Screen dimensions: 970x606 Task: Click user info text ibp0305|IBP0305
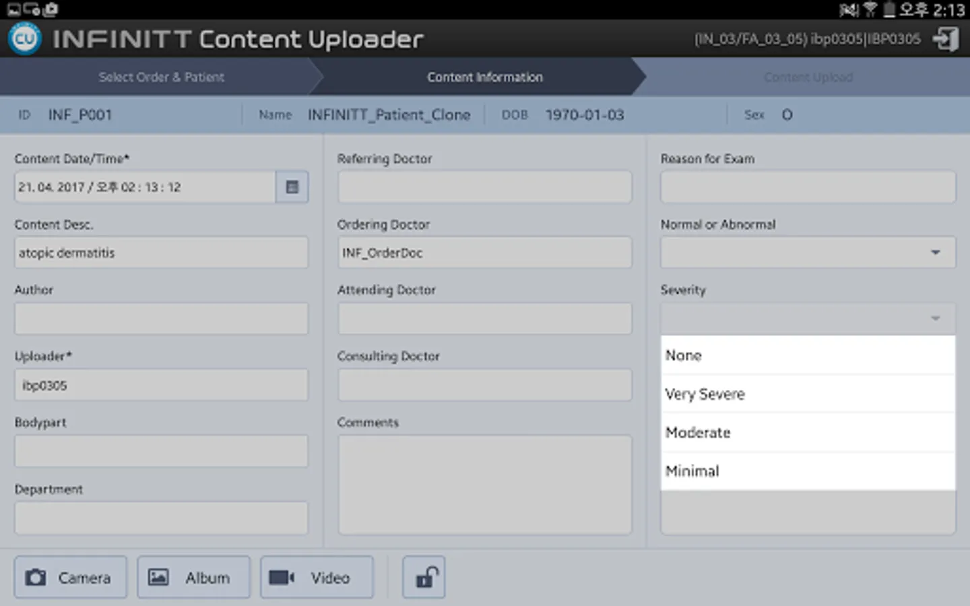[866, 39]
